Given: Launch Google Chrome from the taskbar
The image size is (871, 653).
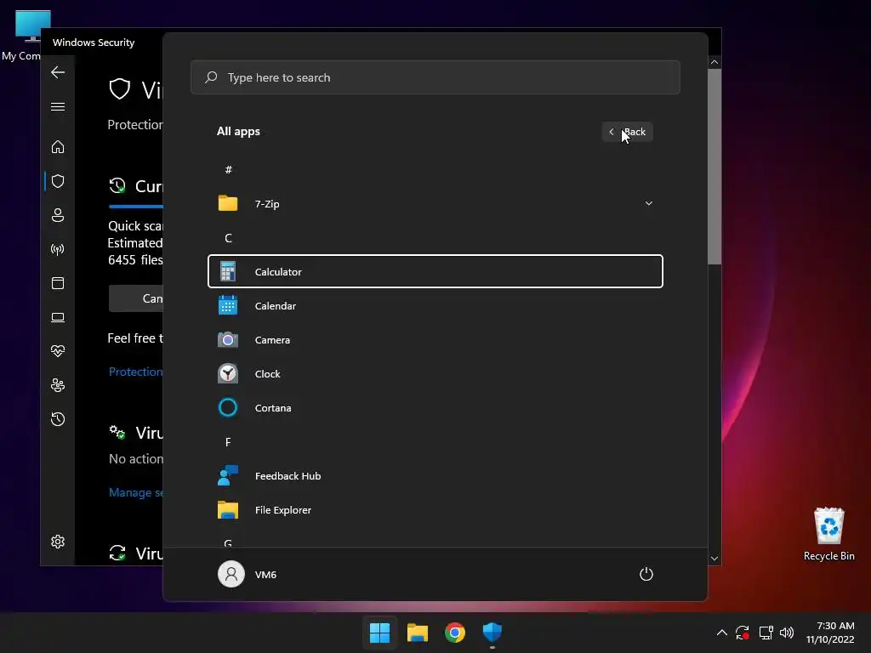Looking at the screenshot, I should point(455,633).
